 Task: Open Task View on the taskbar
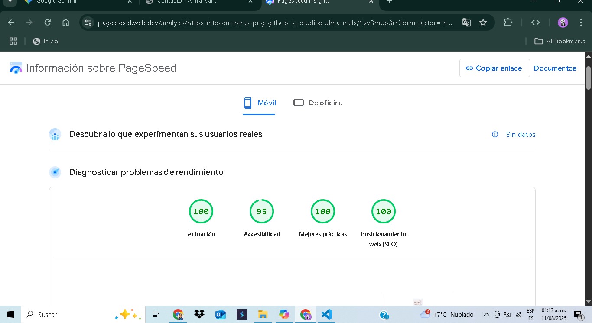pos(156,314)
